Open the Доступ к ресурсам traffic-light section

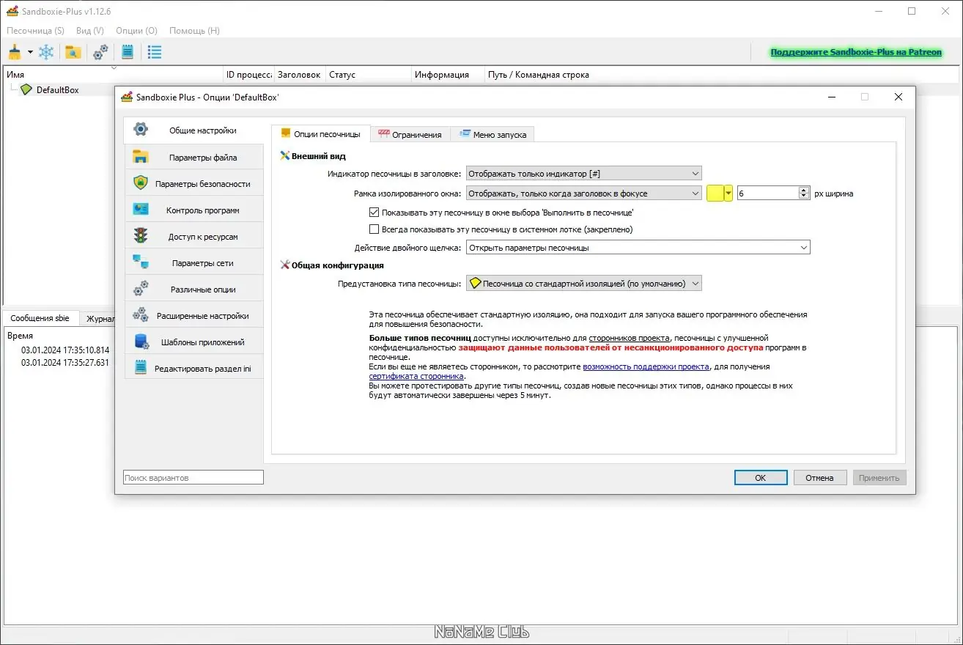coord(193,237)
